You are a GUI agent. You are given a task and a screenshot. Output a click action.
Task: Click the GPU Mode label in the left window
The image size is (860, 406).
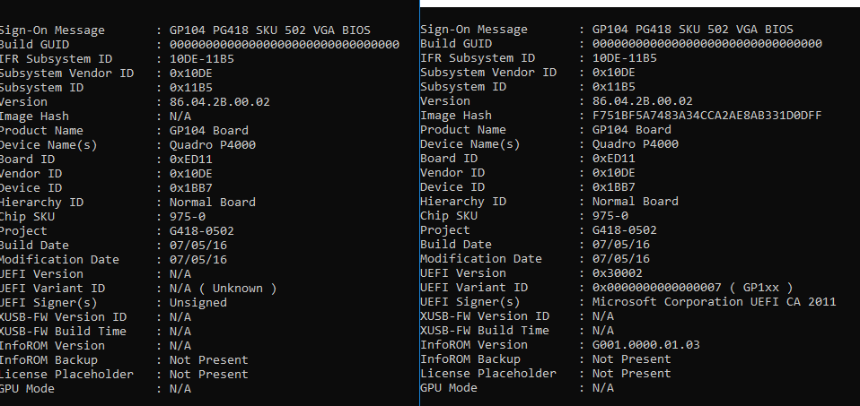tap(27, 389)
